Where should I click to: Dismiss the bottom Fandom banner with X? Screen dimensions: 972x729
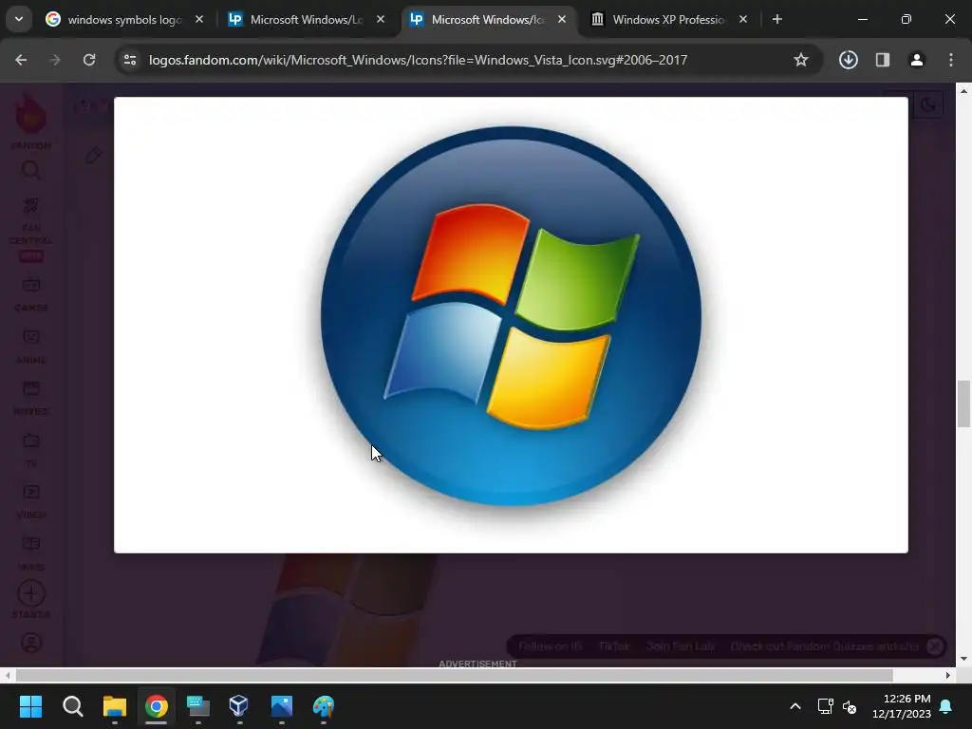click(935, 646)
